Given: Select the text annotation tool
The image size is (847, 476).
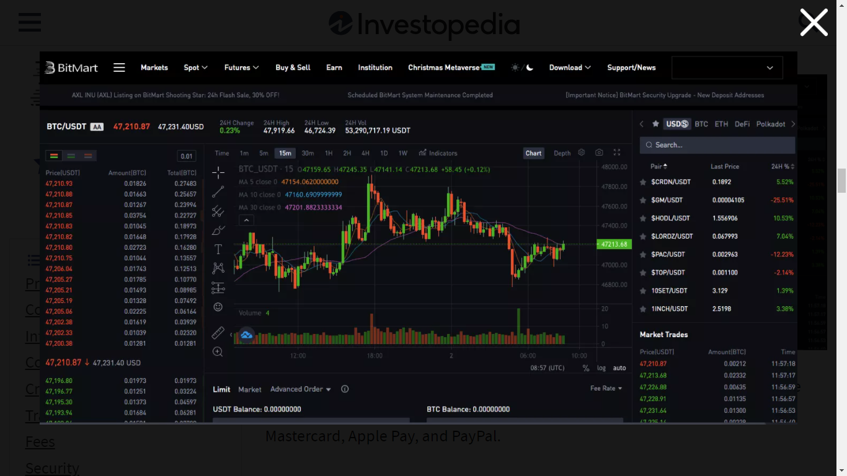Looking at the screenshot, I should [218, 249].
